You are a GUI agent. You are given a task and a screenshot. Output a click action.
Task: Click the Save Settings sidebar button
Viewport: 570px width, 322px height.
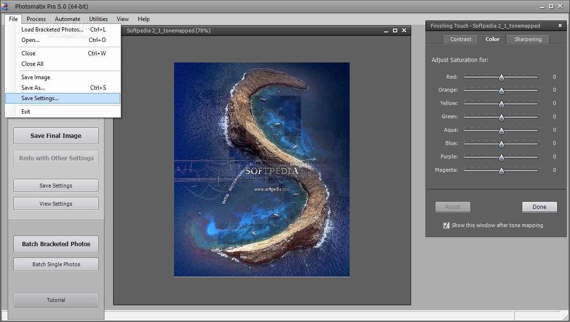point(56,186)
